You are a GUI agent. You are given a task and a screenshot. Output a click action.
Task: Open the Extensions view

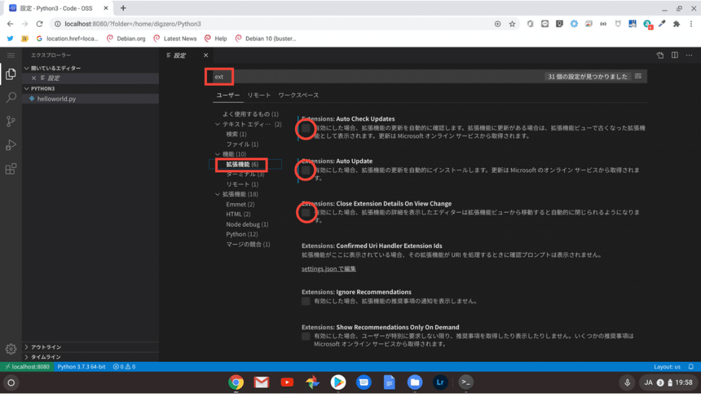pos(11,168)
